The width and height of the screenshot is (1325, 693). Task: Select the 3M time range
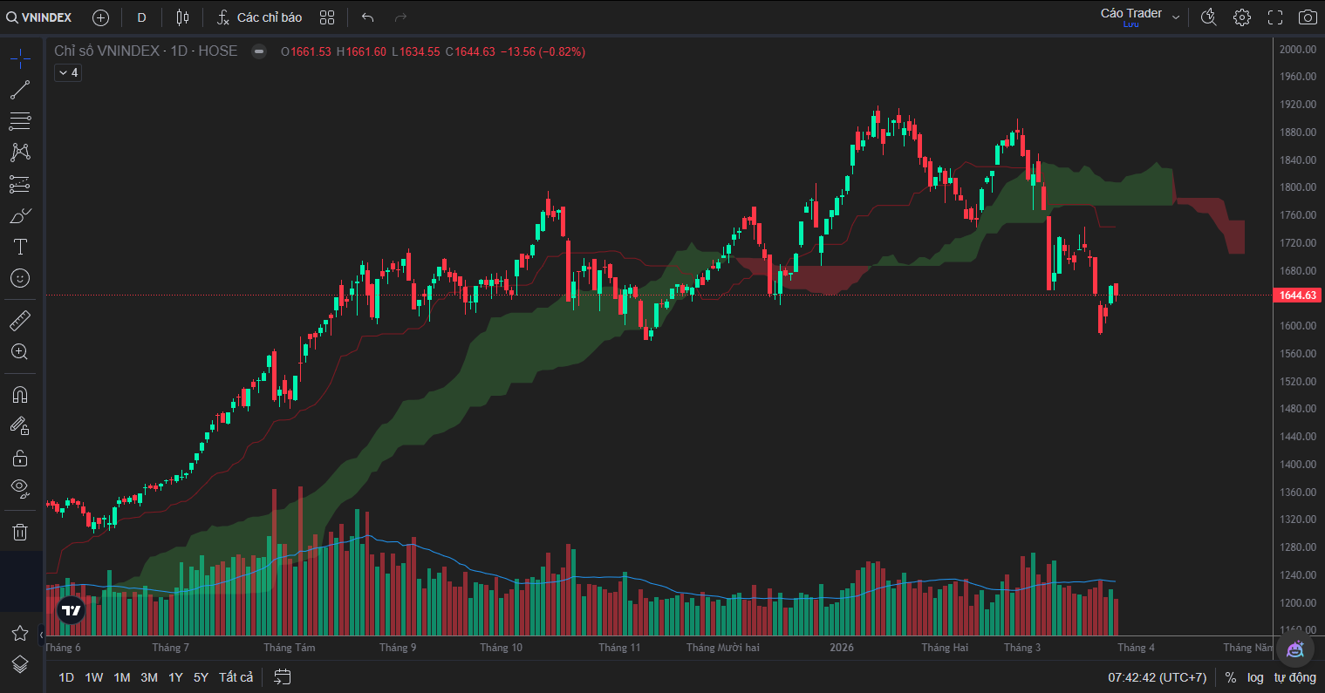point(149,677)
